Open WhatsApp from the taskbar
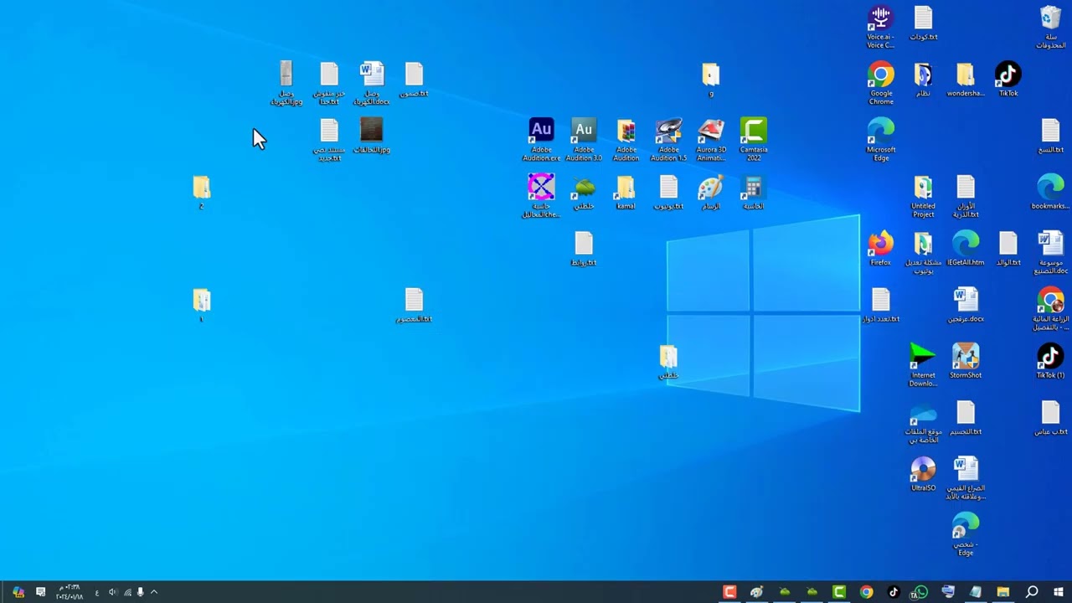 [920, 592]
